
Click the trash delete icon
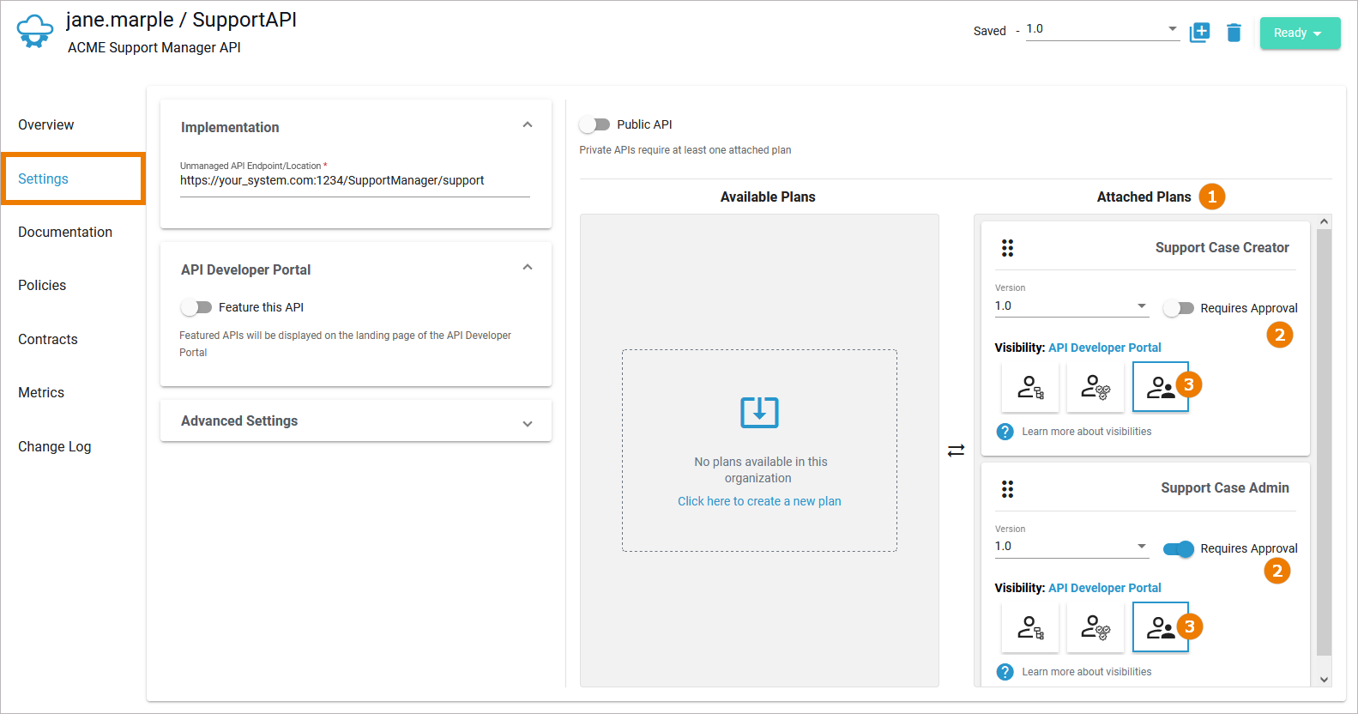coord(1234,33)
